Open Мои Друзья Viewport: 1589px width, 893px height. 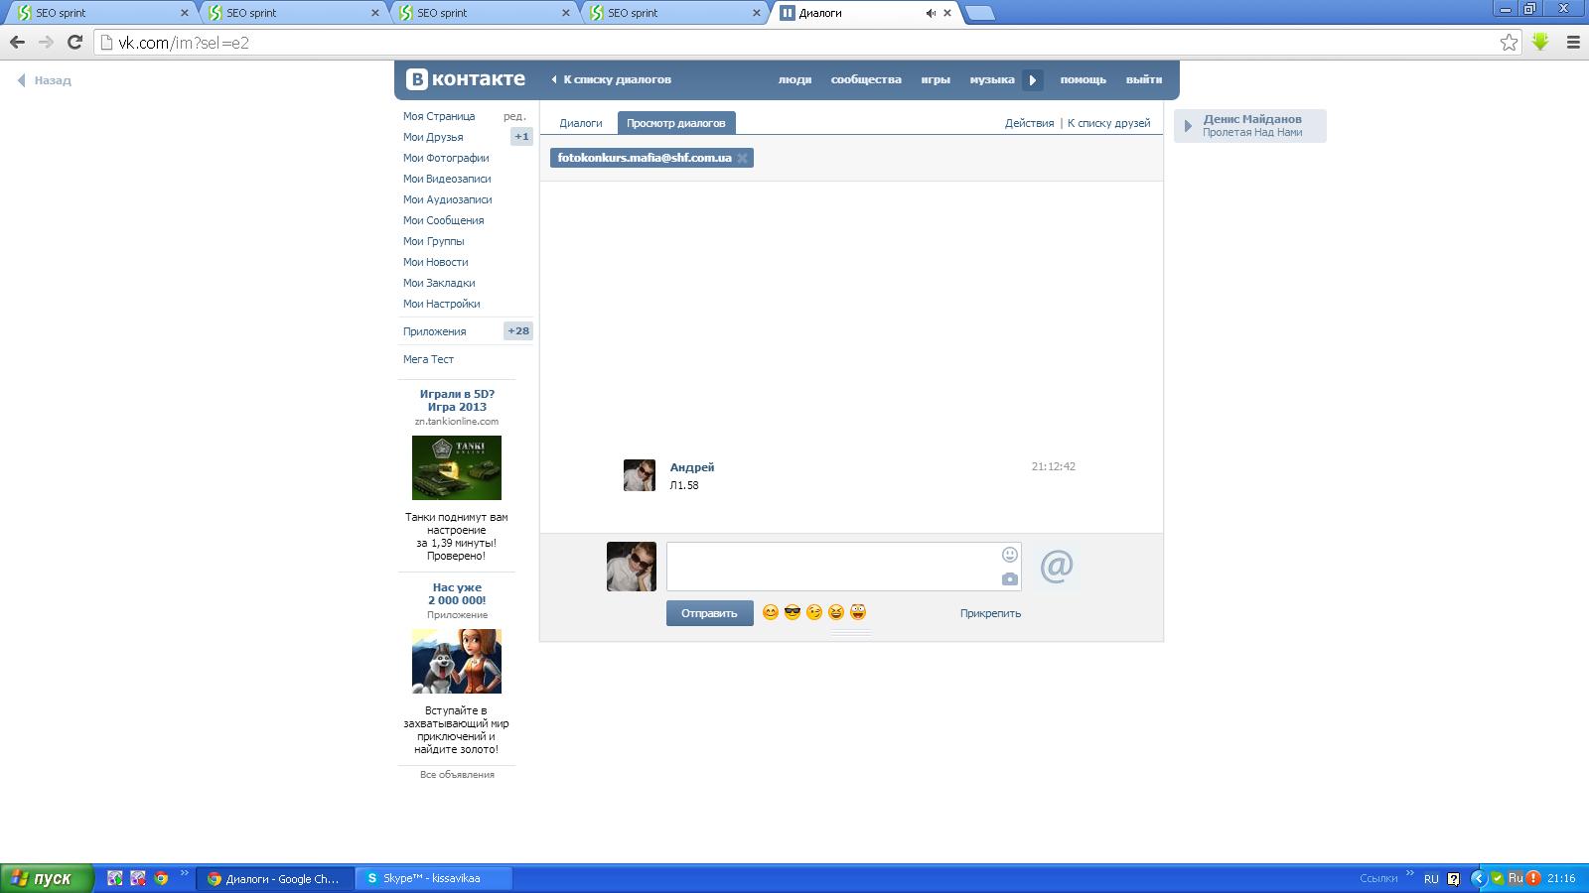click(433, 137)
